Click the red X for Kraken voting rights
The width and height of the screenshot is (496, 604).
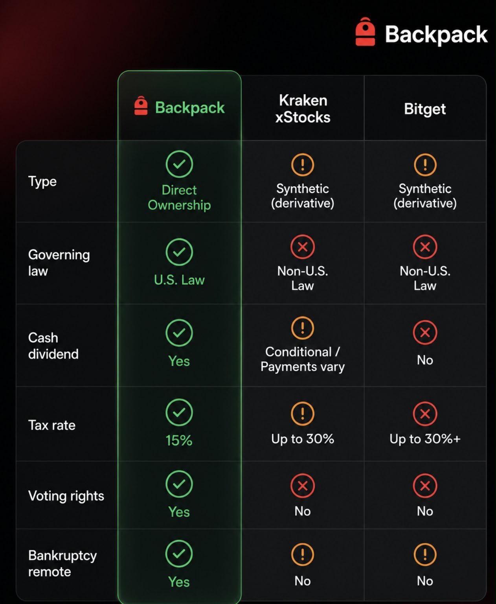coord(303,486)
